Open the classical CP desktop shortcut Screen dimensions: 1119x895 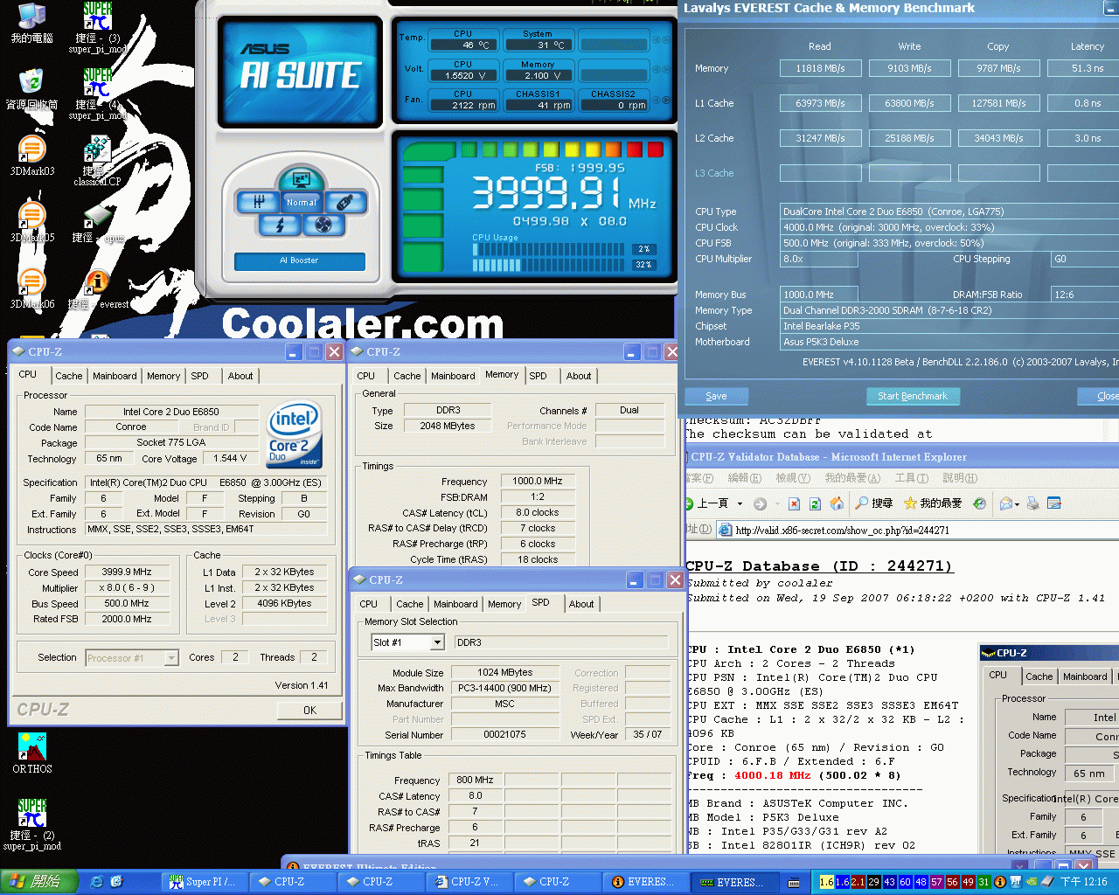(97, 161)
